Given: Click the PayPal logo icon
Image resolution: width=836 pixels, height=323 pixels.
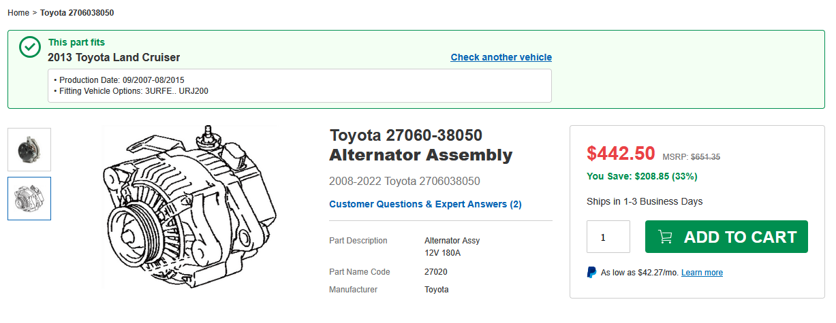Looking at the screenshot, I should coord(591,273).
